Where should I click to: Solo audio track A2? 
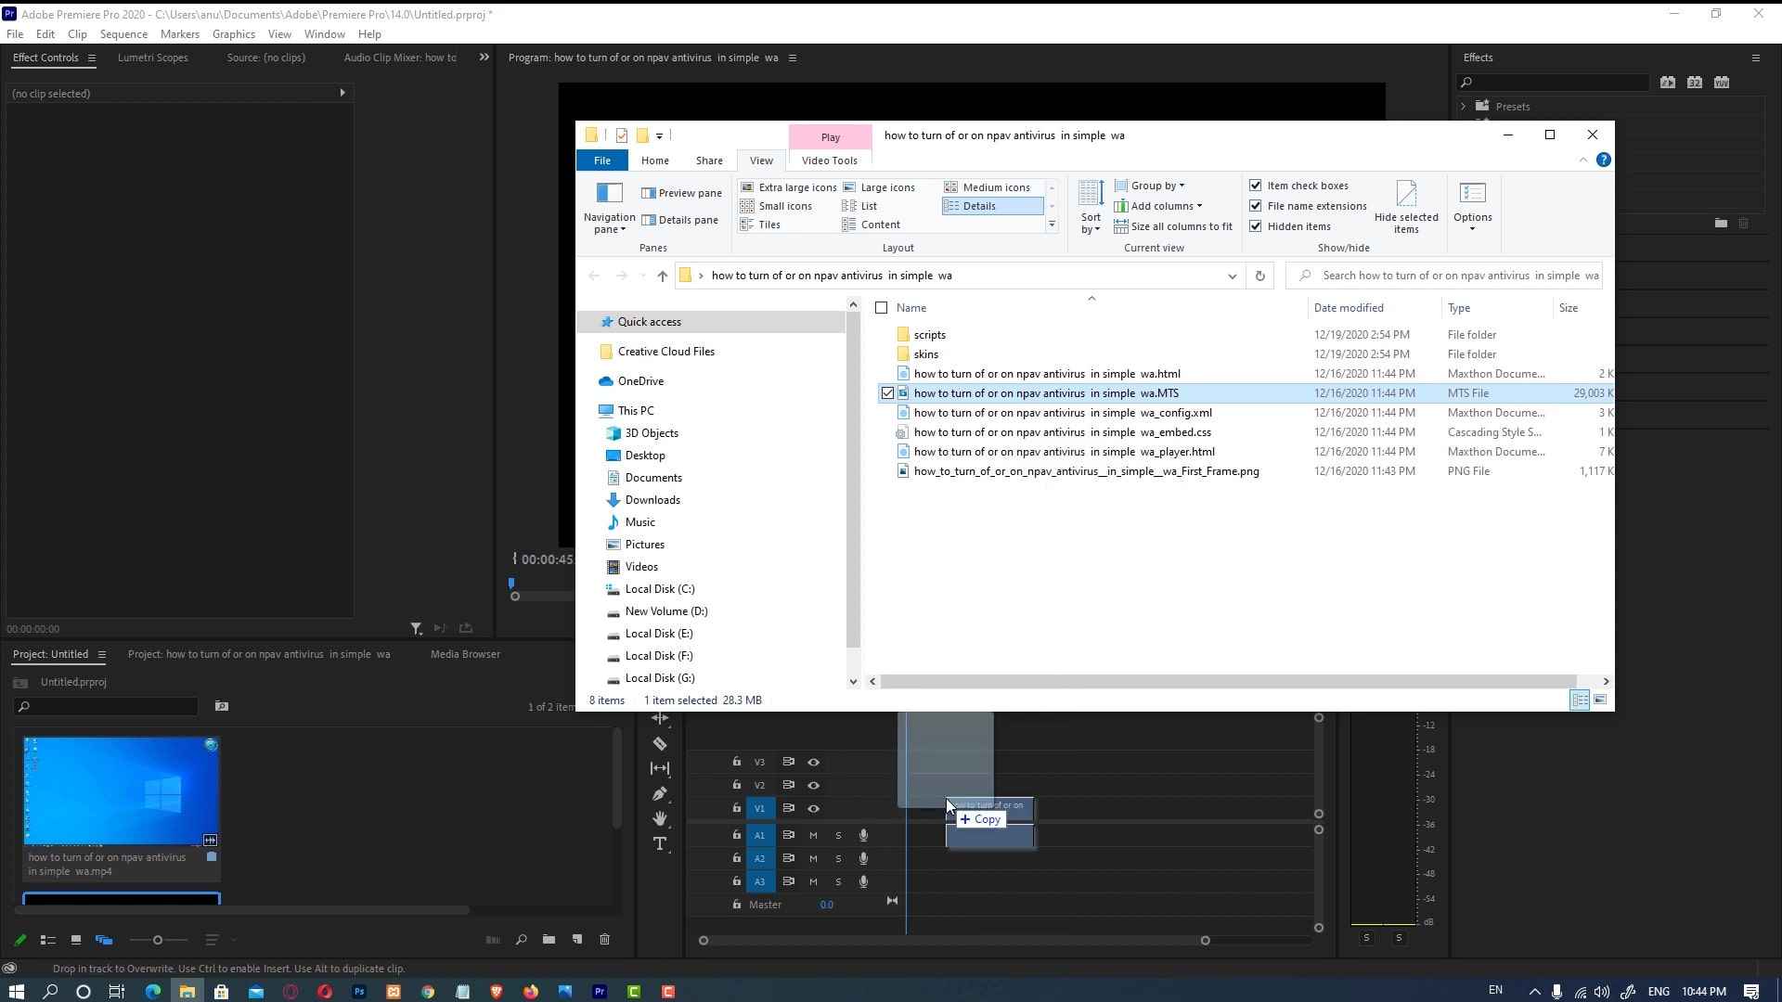838,859
